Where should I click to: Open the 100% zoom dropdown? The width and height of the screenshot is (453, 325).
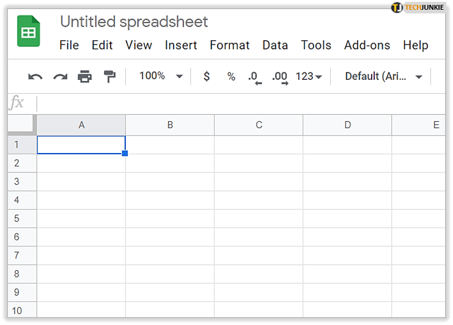click(161, 76)
